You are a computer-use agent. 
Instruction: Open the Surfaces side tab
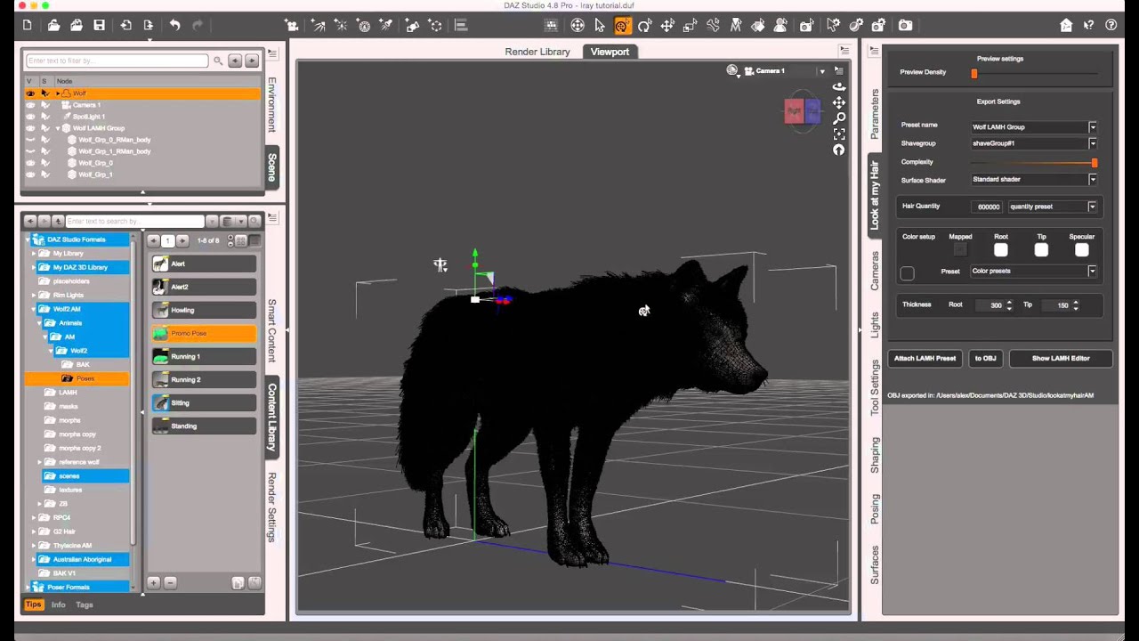(x=875, y=564)
